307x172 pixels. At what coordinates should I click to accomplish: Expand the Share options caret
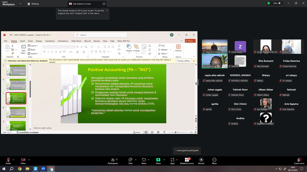[x=164, y=160]
